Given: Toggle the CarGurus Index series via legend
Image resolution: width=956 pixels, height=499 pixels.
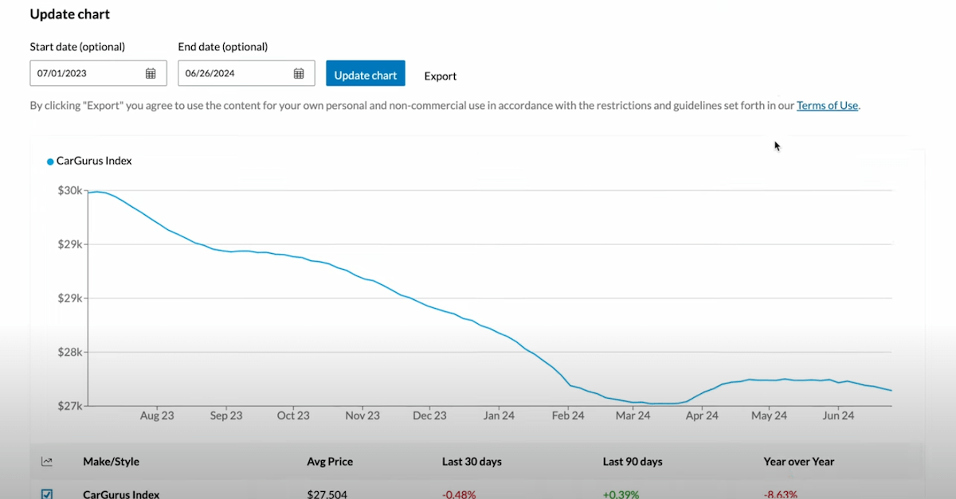Looking at the screenshot, I should [x=88, y=160].
